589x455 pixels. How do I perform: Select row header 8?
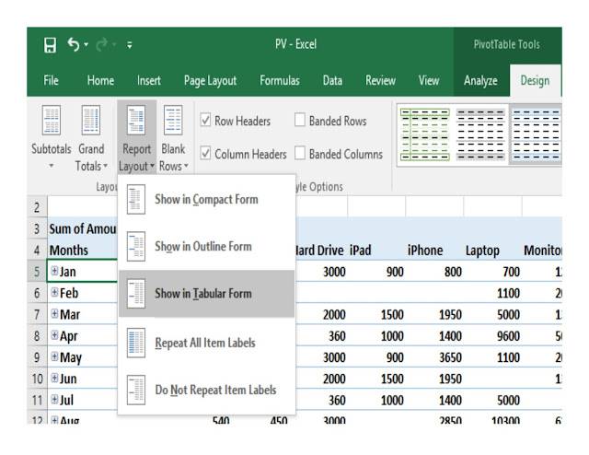tap(37, 335)
